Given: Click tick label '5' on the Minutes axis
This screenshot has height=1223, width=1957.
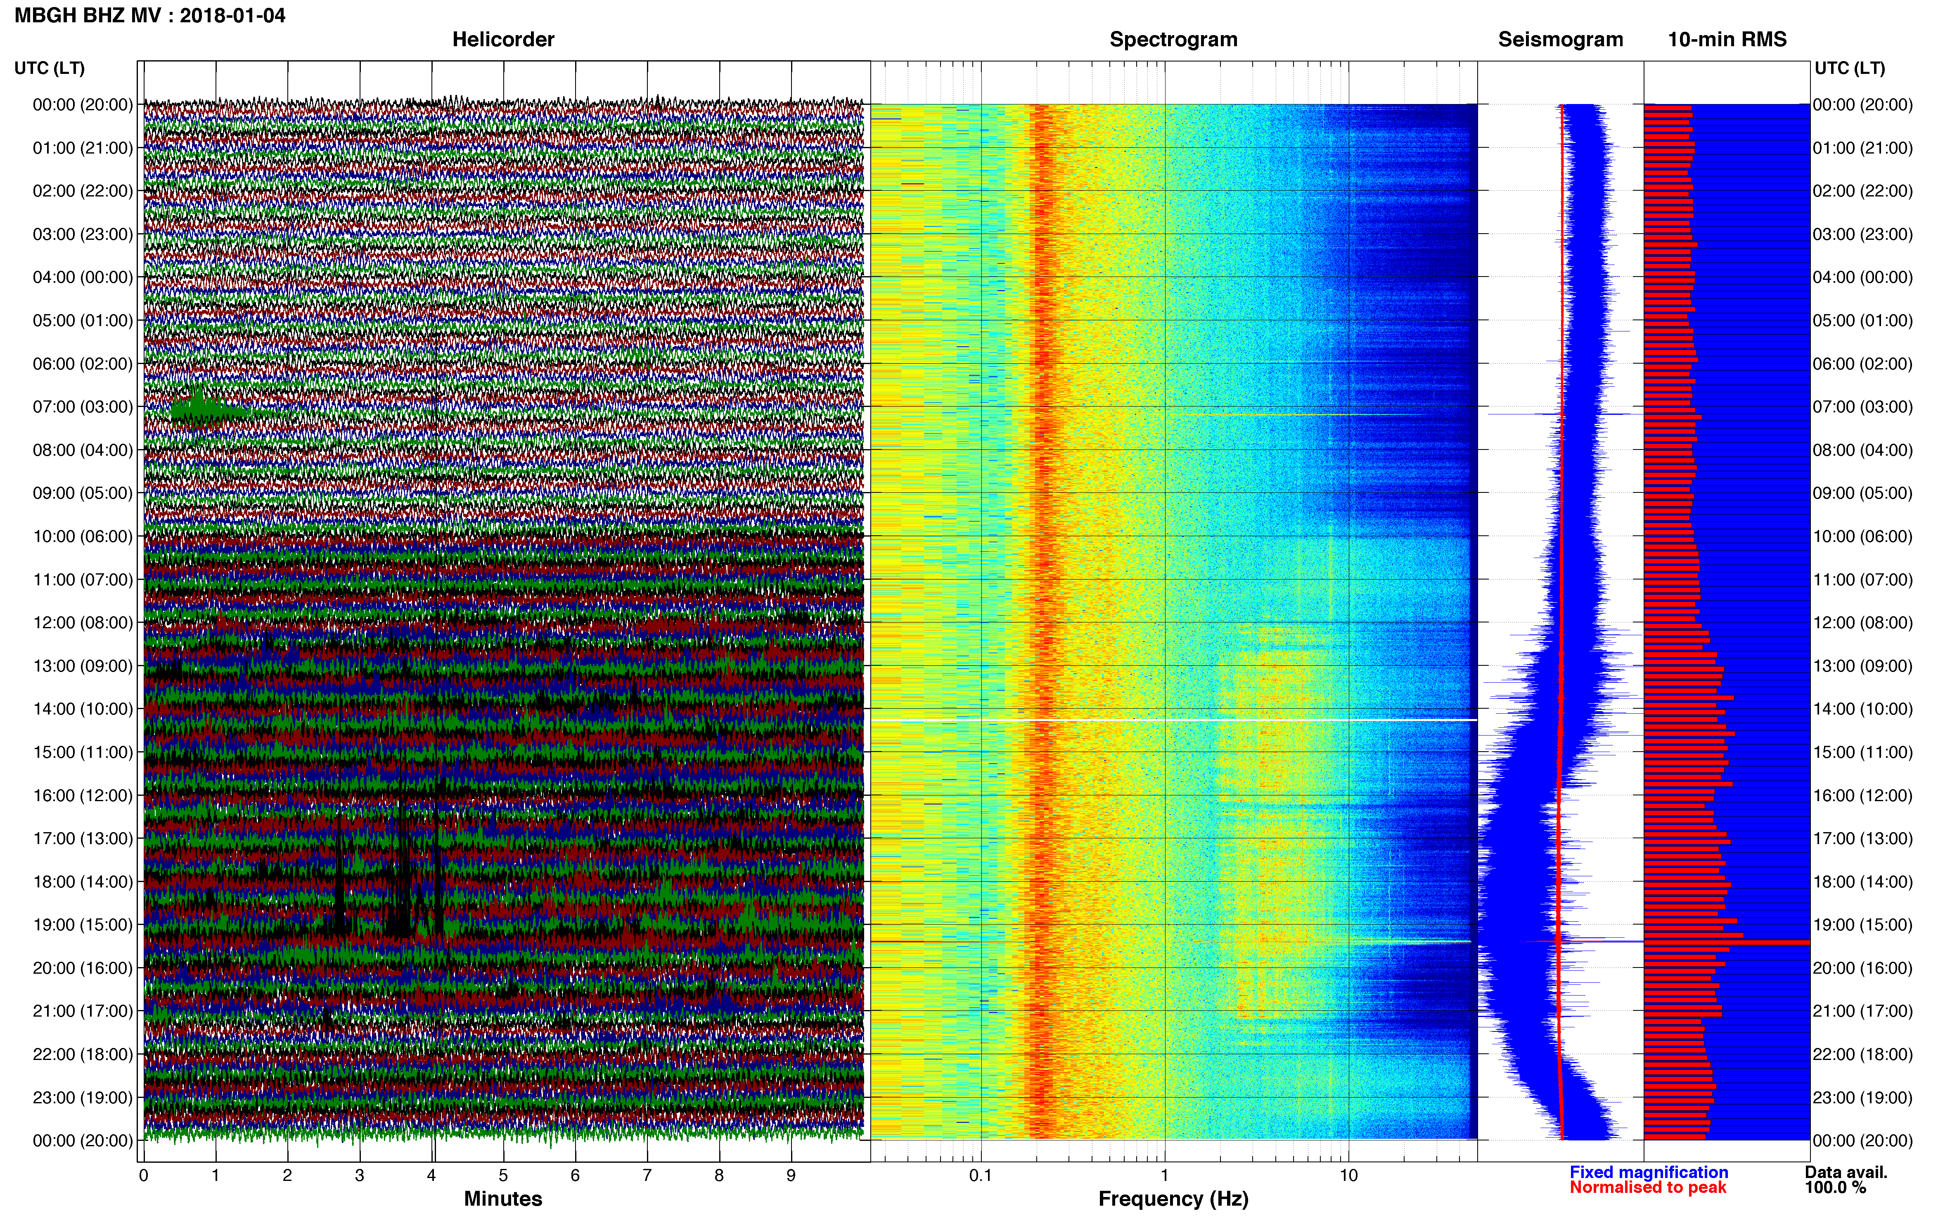Looking at the screenshot, I should tap(503, 1176).
